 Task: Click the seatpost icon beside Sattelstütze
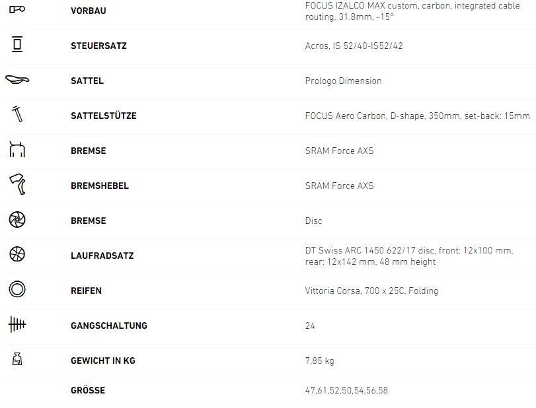point(17,114)
